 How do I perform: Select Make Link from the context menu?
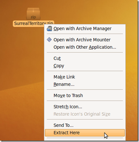pyautogui.click(x=85, y=77)
